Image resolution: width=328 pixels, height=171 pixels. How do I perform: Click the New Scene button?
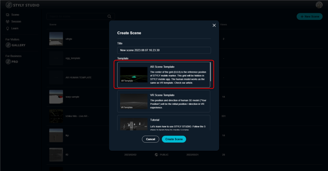point(309,16)
